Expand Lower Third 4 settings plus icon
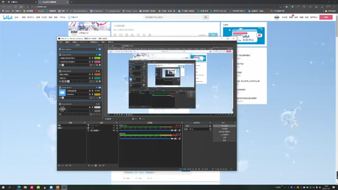Viewport: 338px width, 190px height. pyautogui.click(x=96, y=104)
